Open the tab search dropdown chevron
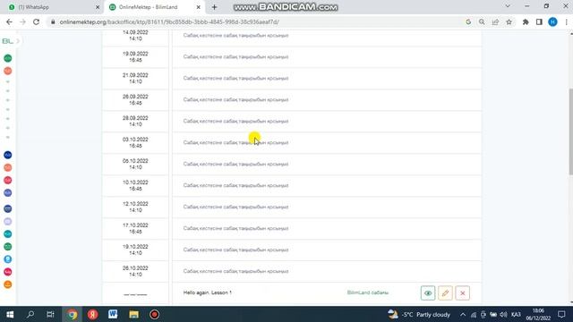Image resolution: width=573 pixels, height=322 pixels. 508,6
